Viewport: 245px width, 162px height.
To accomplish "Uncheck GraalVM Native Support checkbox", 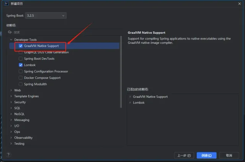I will (21, 46).
